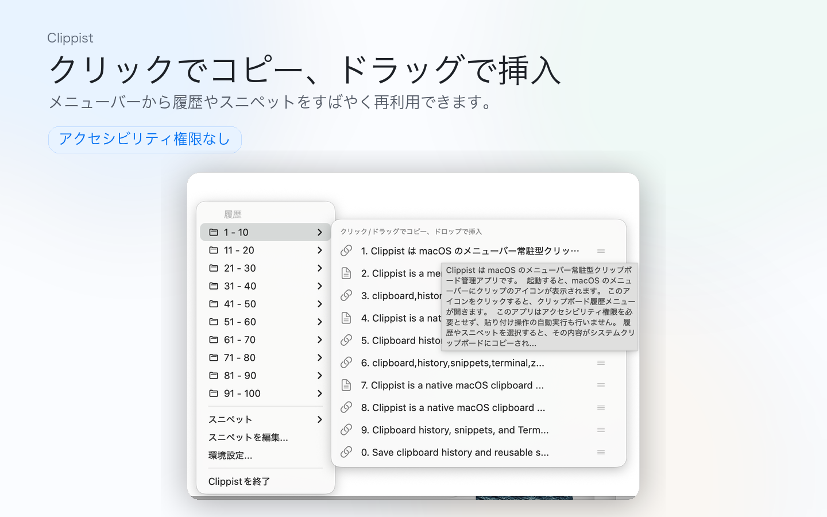This screenshot has width=827, height=517.
Task: Click the link icon of history item 6
Action: click(x=346, y=362)
